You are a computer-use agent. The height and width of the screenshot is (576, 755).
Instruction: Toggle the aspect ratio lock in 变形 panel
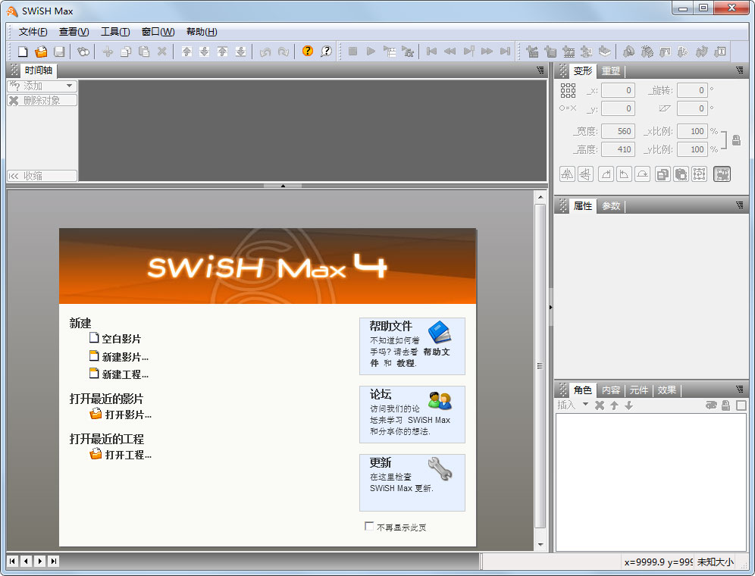point(736,139)
